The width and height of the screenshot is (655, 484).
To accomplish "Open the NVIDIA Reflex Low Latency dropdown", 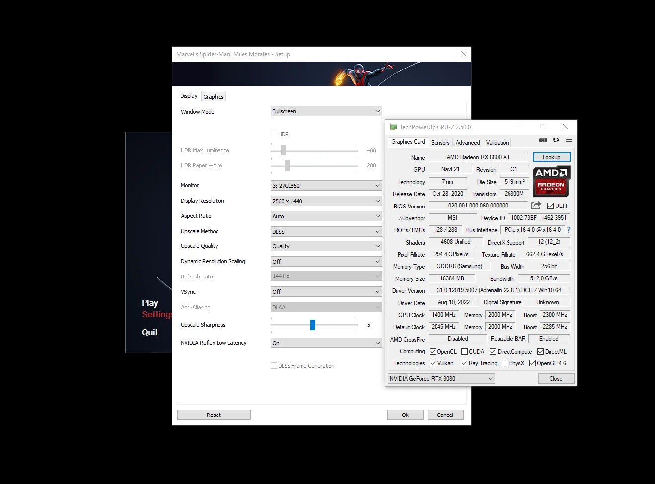I will (326, 343).
